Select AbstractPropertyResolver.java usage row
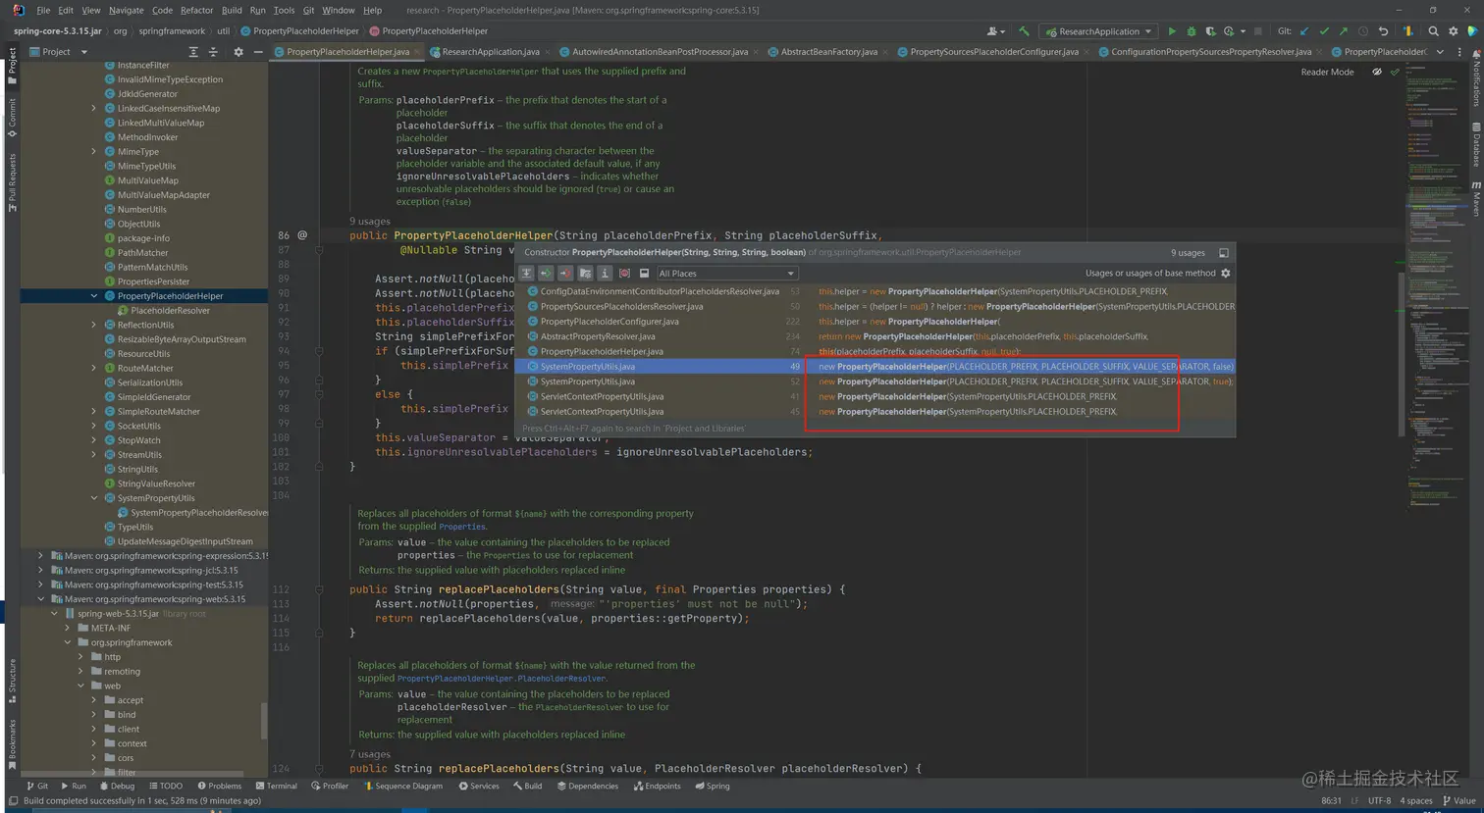 597,336
